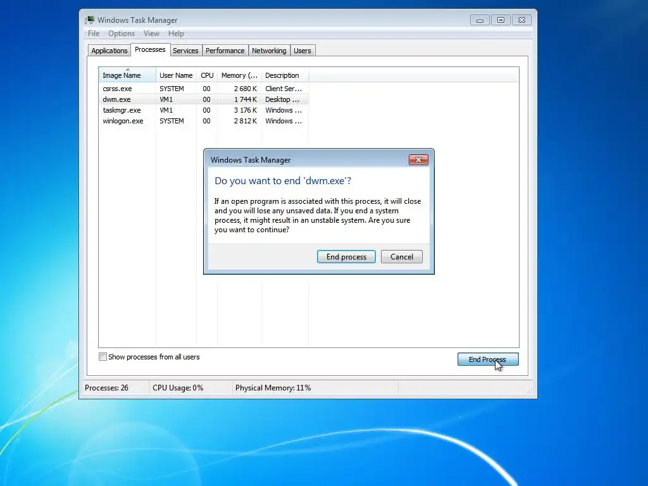Cancel ending dwm.exe

click(402, 257)
